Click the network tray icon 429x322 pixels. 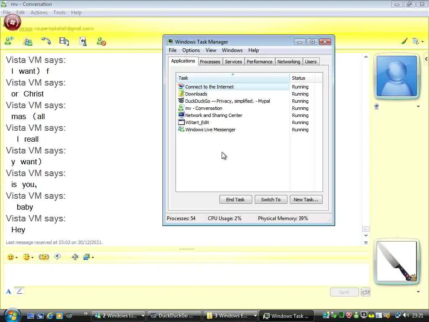(x=398, y=315)
